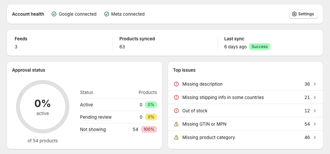Click the Feeds count 3
330x154 pixels.
pyautogui.click(x=16, y=47)
